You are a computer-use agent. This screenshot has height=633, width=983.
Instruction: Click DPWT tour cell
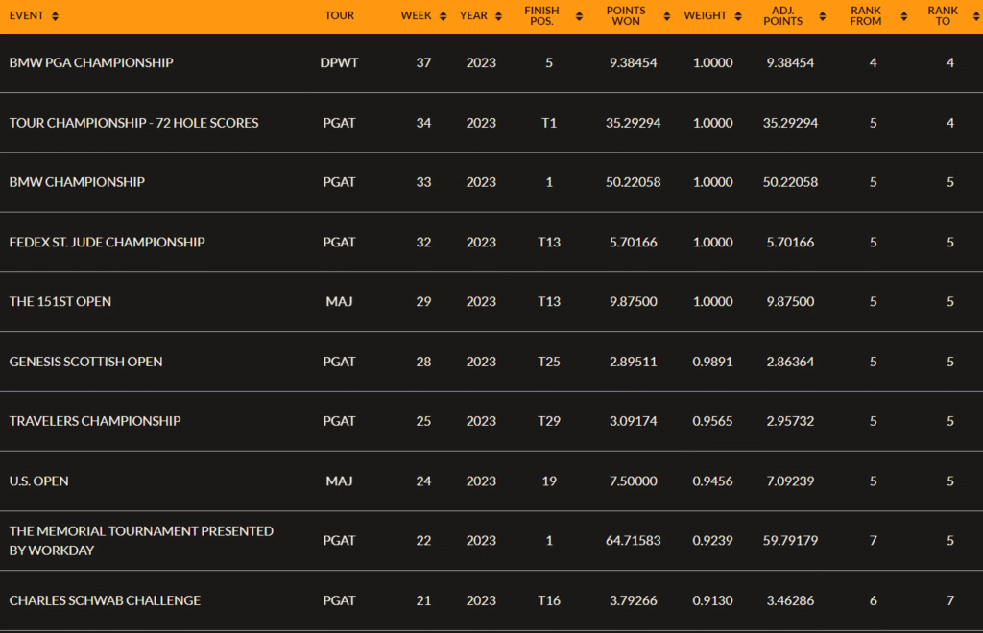(x=339, y=62)
